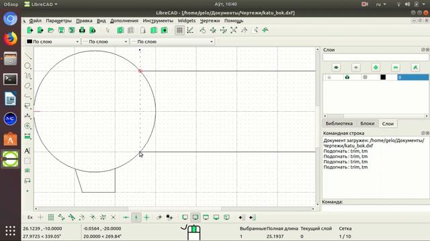Click the Window Zoom magnifier icon

255,30
